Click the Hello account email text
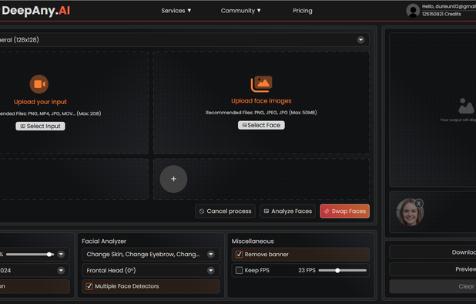This screenshot has height=304, width=476. pyautogui.click(x=449, y=7)
